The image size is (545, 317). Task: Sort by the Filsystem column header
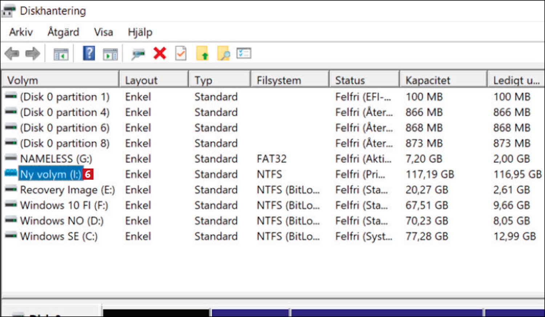(x=290, y=80)
